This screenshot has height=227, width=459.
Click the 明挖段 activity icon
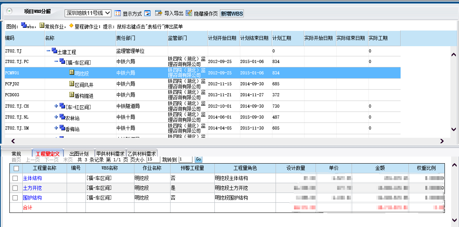[x=71, y=73]
